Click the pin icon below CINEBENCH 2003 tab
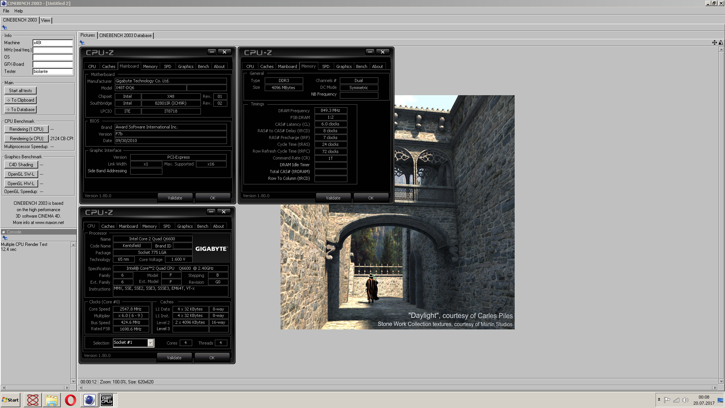Screen dimensions: 725x408 coord(5,28)
